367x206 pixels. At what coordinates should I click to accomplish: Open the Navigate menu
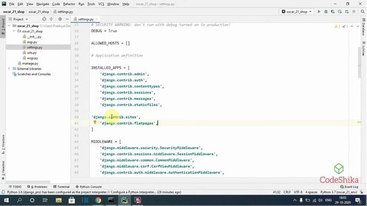click(x=43, y=4)
